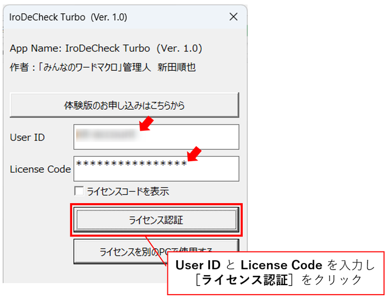Image resolution: width=388 pixels, height=299 pixels.
Task: Click the ライセンスを別のPCで使用する button
Action: 156,251
